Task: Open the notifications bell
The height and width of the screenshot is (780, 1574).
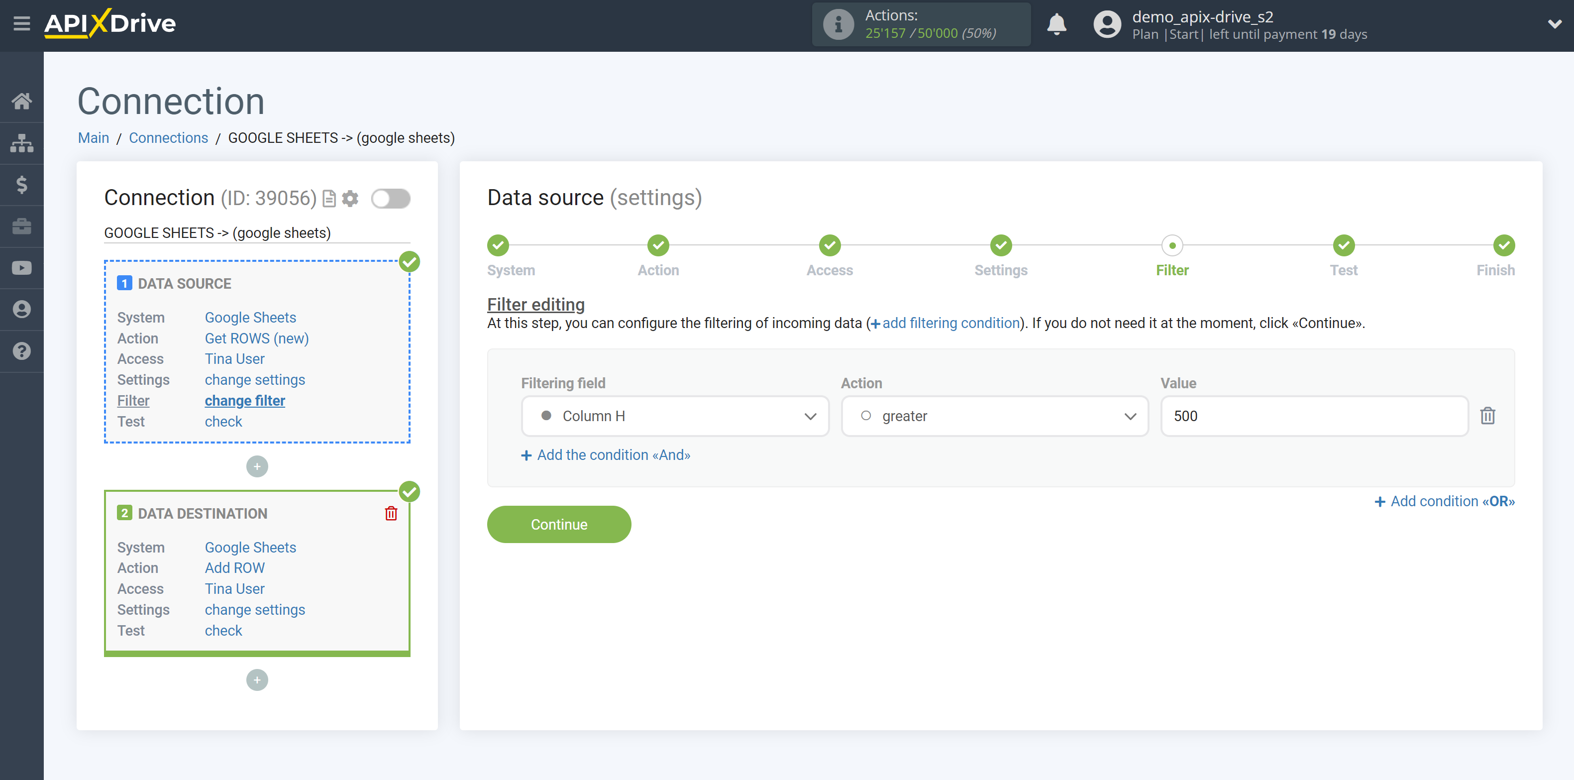Action: click(1056, 24)
